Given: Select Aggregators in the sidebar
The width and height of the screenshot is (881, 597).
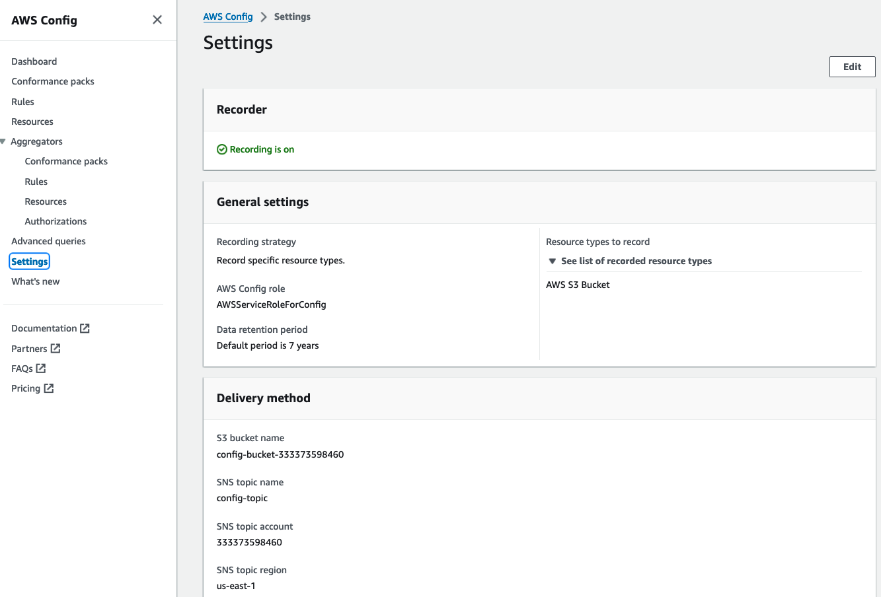Looking at the screenshot, I should tap(36, 141).
